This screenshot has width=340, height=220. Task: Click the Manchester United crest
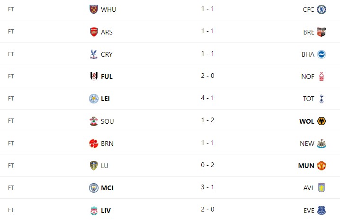pyautogui.click(x=322, y=166)
